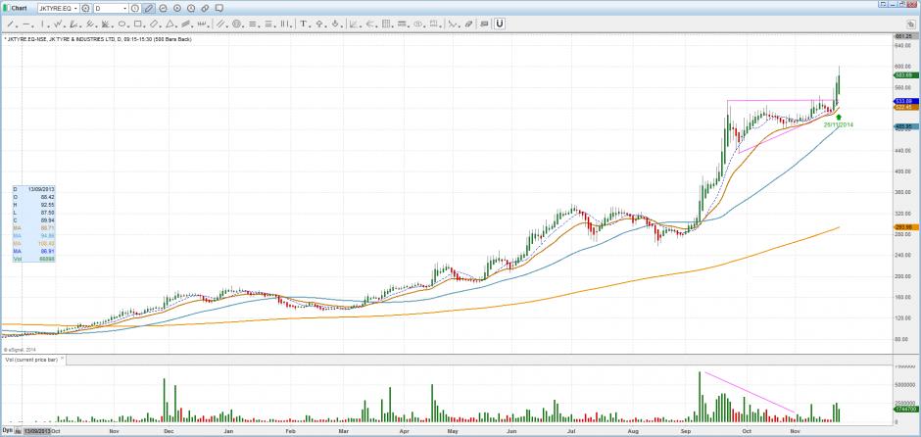The image size is (921, 437).
Task: Click the circular play icon in title bar
Action: pyautogui.click(x=176, y=8)
